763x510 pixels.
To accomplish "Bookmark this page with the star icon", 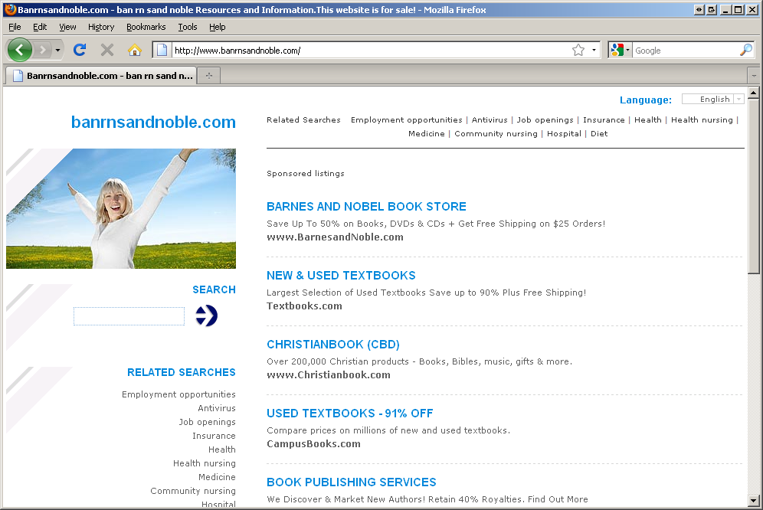I will click(x=578, y=50).
